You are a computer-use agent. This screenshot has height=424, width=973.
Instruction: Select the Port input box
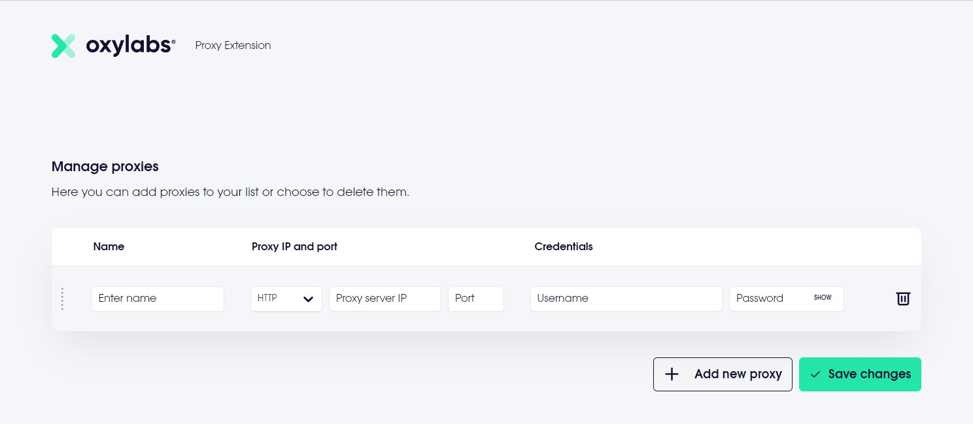tap(475, 299)
